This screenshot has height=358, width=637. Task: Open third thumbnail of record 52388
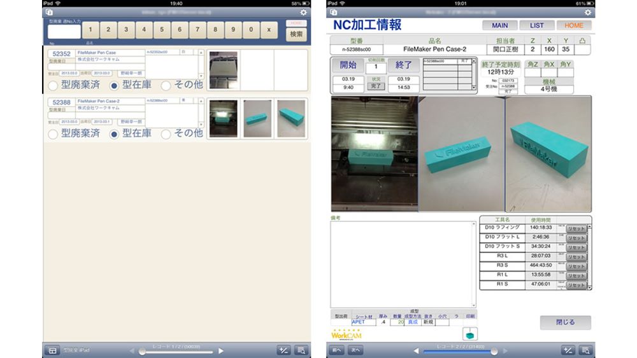click(x=291, y=119)
